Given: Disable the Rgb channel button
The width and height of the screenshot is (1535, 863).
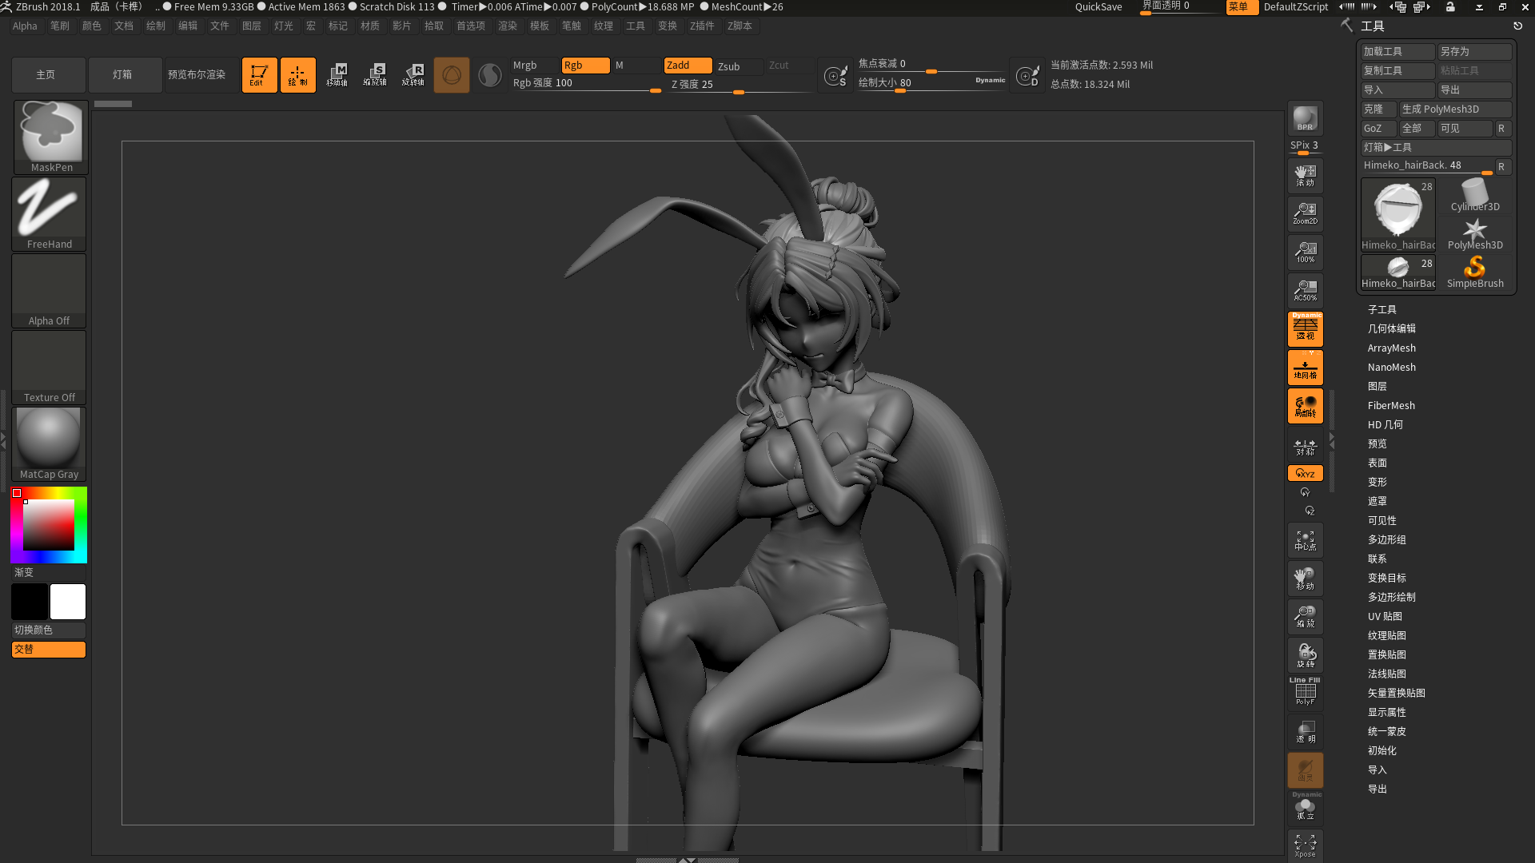Looking at the screenshot, I should point(584,66).
